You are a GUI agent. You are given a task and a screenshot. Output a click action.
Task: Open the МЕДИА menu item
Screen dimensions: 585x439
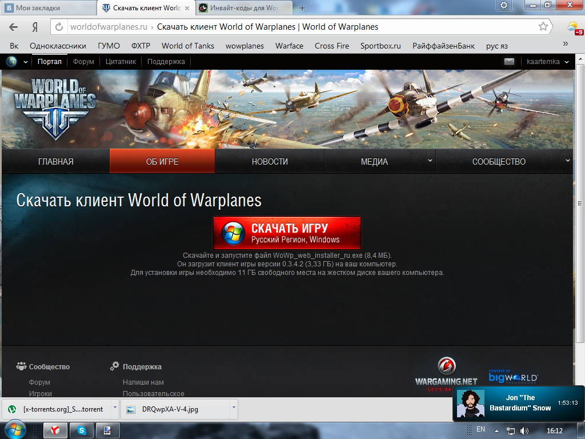(x=375, y=161)
